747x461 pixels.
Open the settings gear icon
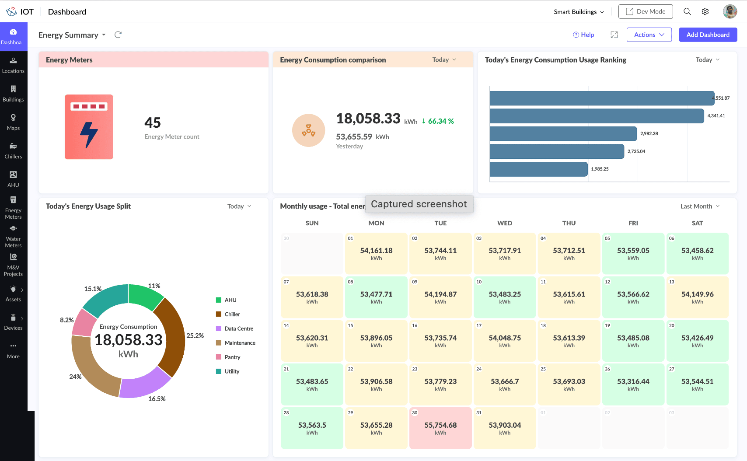(x=705, y=12)
